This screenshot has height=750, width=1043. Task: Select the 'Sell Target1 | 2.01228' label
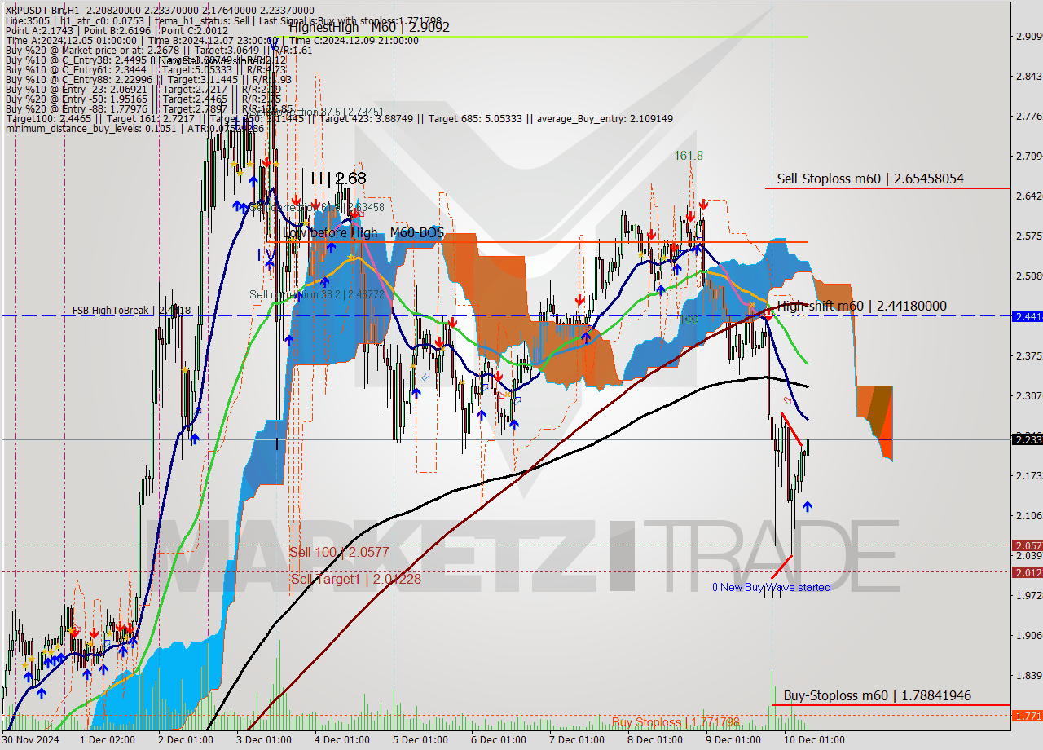pyautogui.click(x=356, y=579)
